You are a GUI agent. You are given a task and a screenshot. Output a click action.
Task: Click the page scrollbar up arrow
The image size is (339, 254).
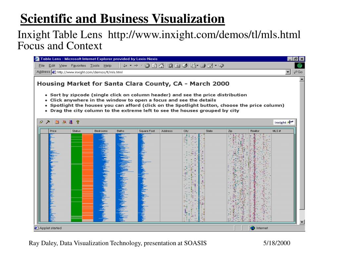302,79
